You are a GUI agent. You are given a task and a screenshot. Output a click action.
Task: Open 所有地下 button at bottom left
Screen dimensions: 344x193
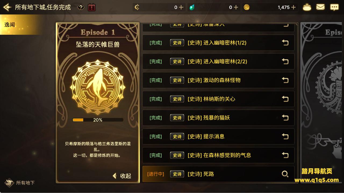point(19,183)
